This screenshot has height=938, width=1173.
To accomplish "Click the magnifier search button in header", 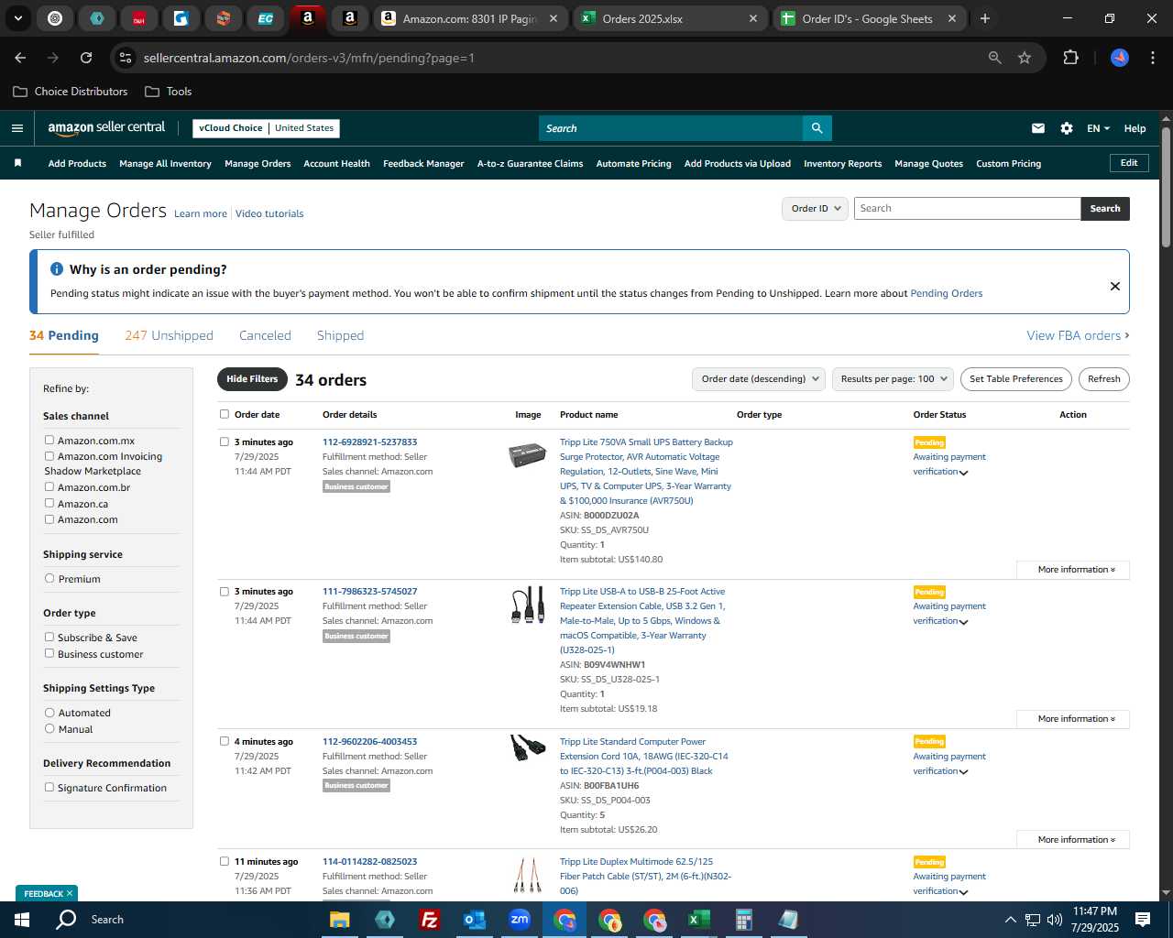I will click(x=817, y=128).
